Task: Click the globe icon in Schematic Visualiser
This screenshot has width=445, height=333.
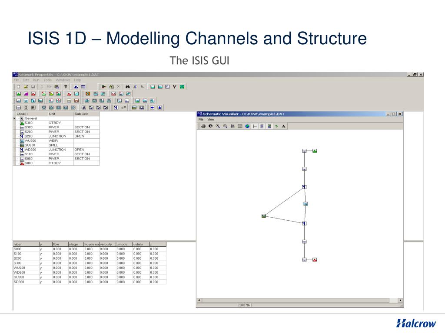Action: [x=247, y=126]
